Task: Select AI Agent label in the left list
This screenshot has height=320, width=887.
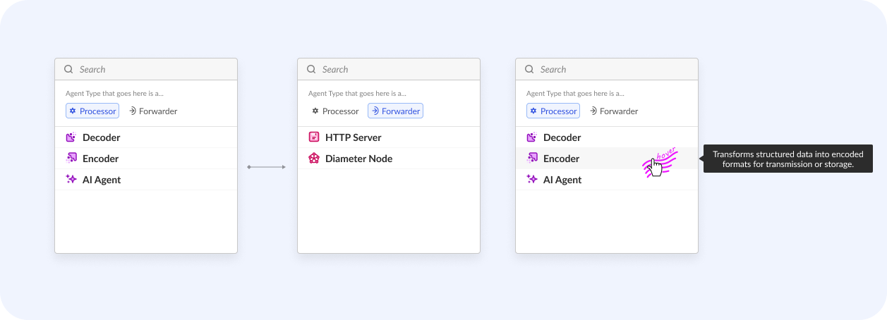Action: (x=102, y=180)
